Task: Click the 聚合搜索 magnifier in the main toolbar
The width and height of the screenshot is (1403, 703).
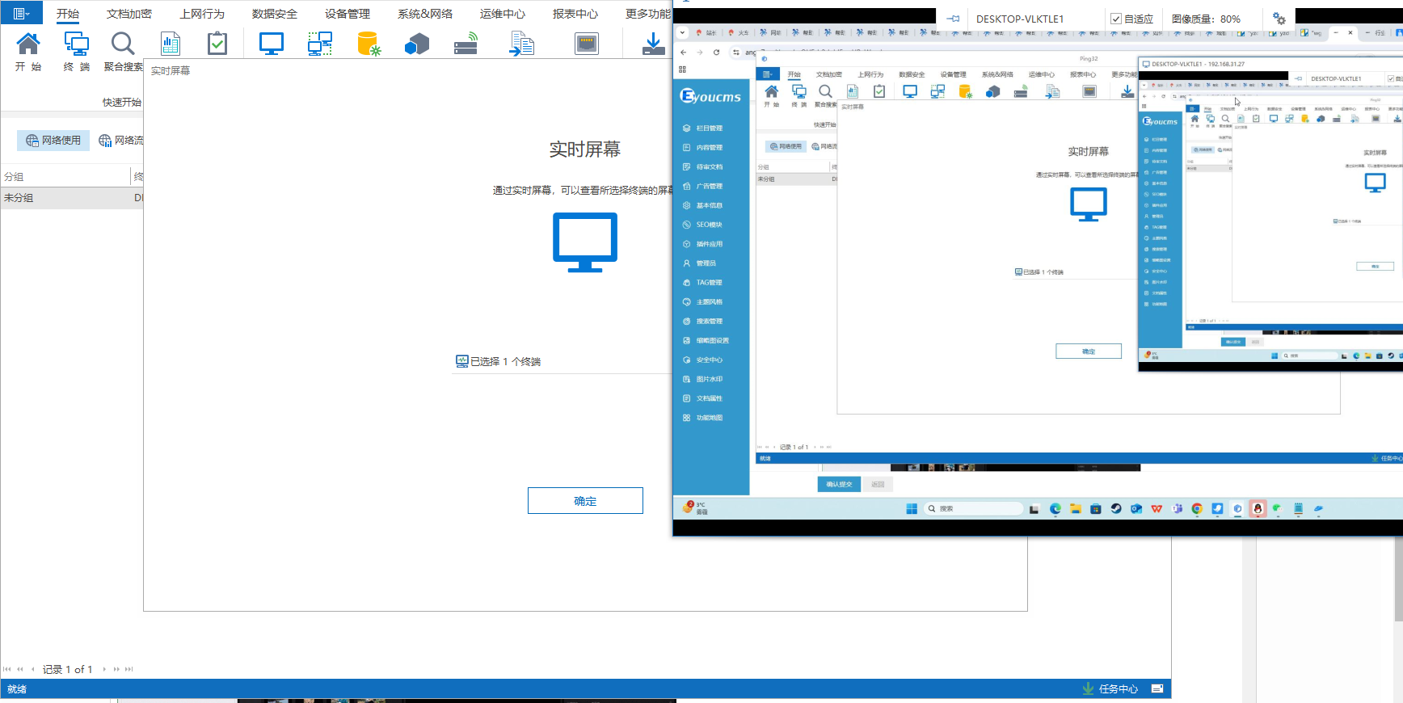Action: pyautogui.click(x=123, y=43)
